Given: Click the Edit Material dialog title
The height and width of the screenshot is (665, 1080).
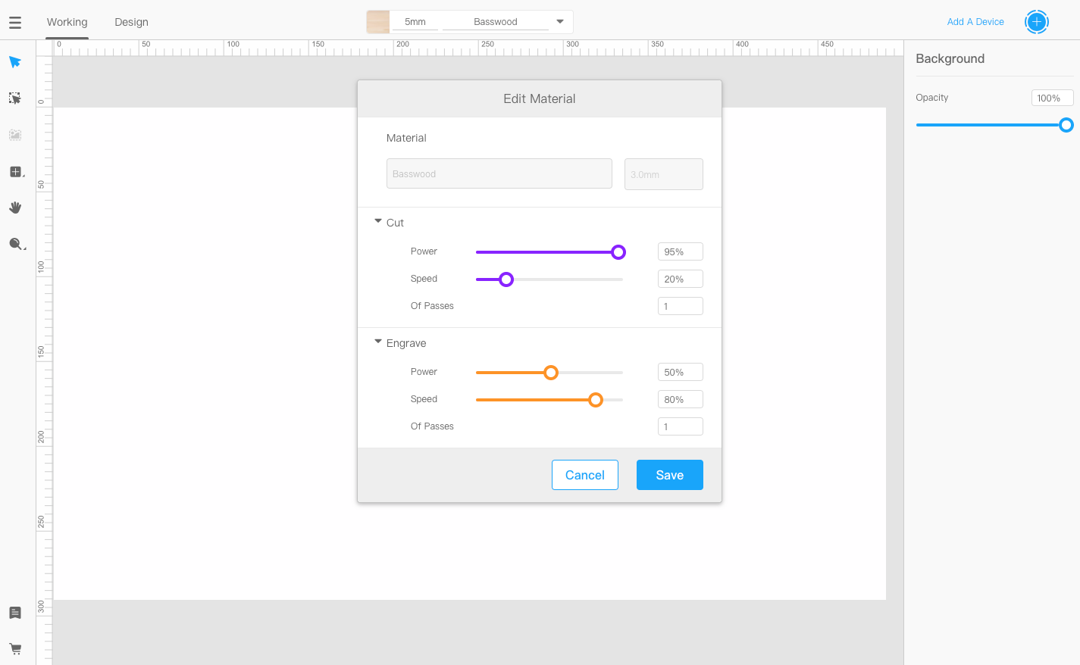Looking at the screenshot, I should tap(540, 98).
